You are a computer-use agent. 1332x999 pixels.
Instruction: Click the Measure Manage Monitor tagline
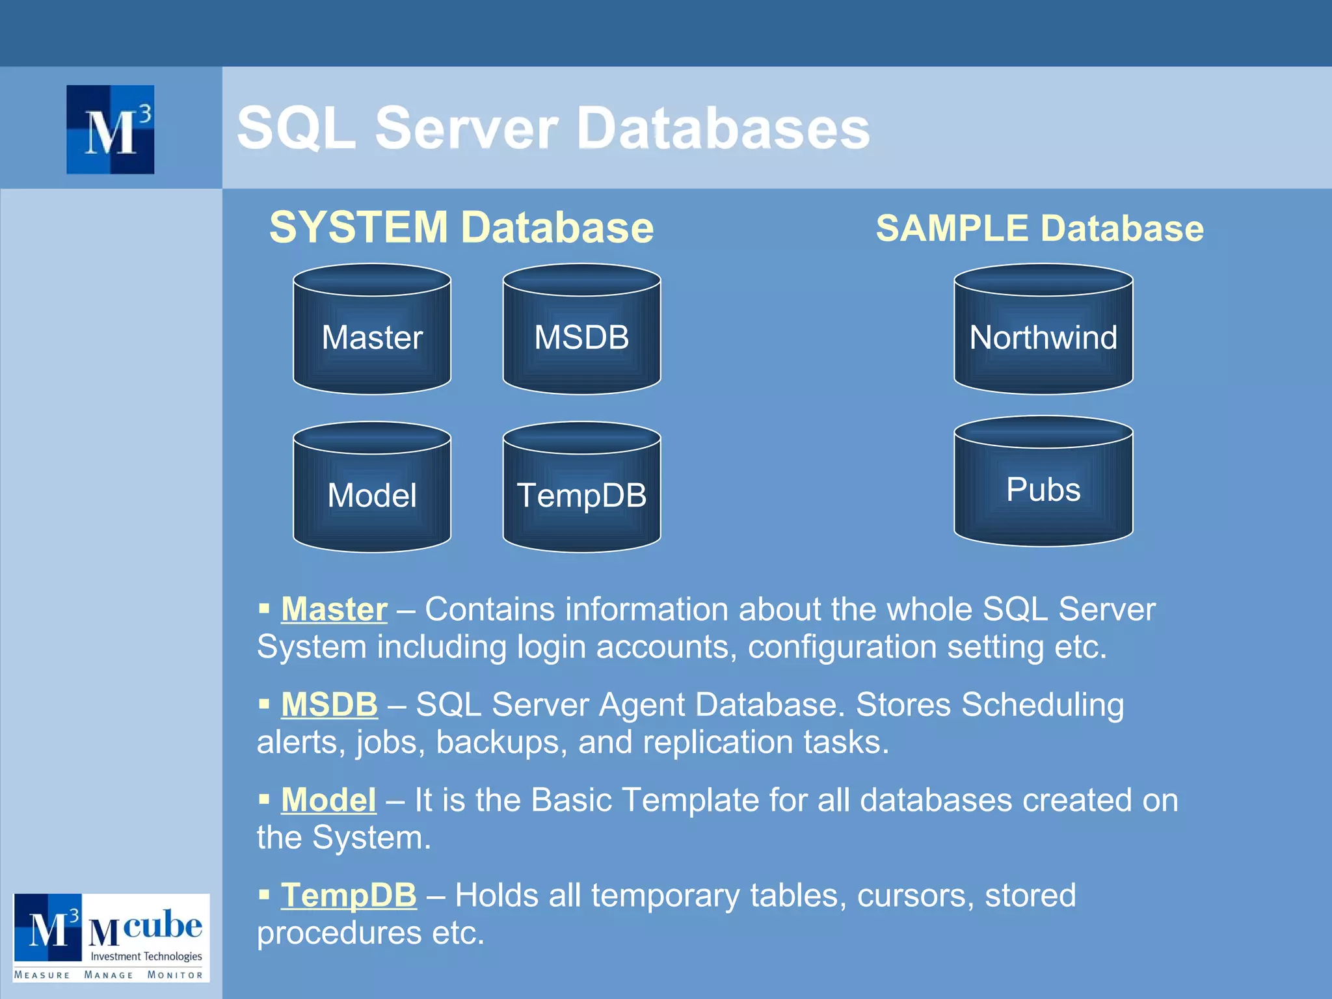[109, 975]
